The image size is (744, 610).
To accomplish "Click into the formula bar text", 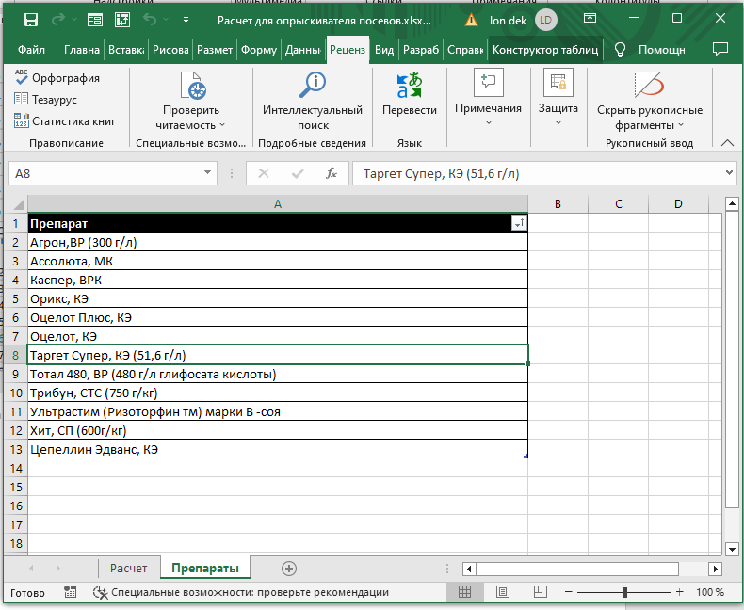I will [x=539, y=173].
